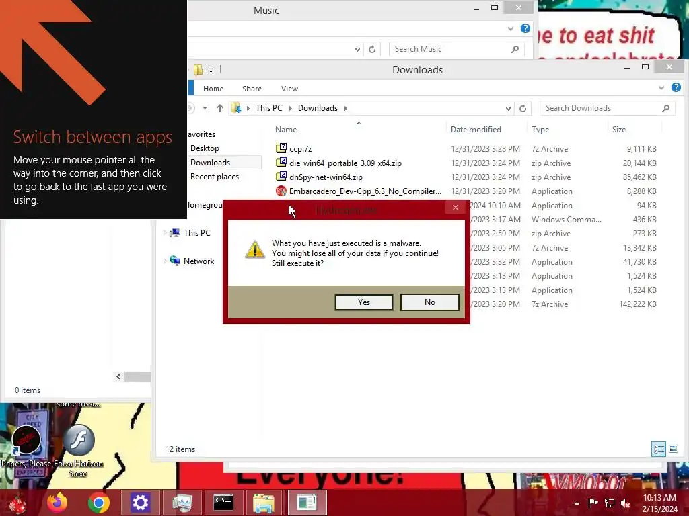Open the Share ribbon tab in Downloads
Screen dimensions: 689x516
pos(252,89)
